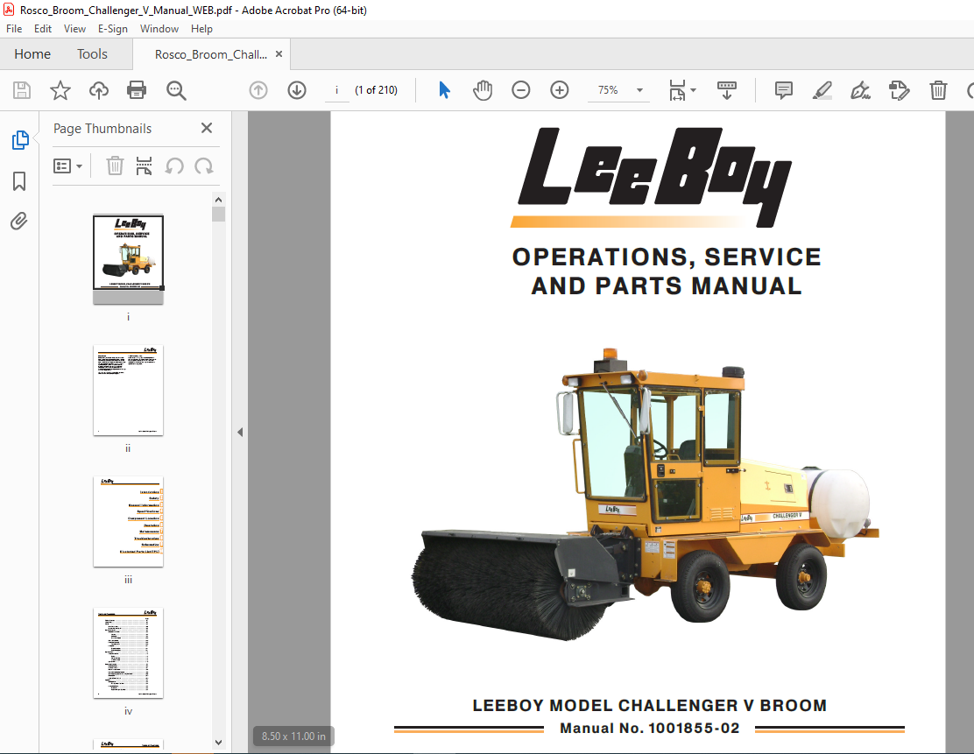Screen dimensions: 974x754
Task: Rotate page counterclockwise
Action: tap(174, 166)
